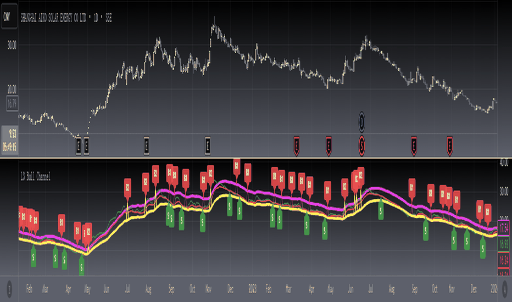
Task: Click the green S label in mid December 2023
Action: (x=483, y=249)
